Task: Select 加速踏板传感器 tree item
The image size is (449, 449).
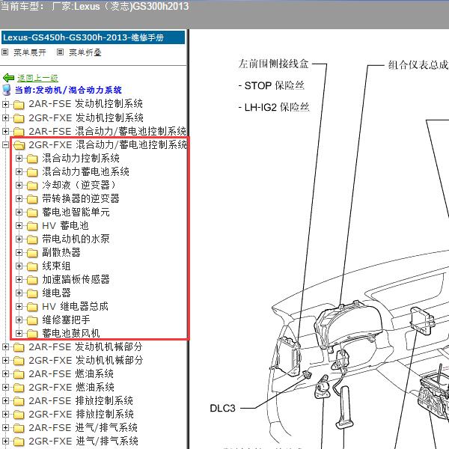Action: pyautogui.click(x=76, y=279)
